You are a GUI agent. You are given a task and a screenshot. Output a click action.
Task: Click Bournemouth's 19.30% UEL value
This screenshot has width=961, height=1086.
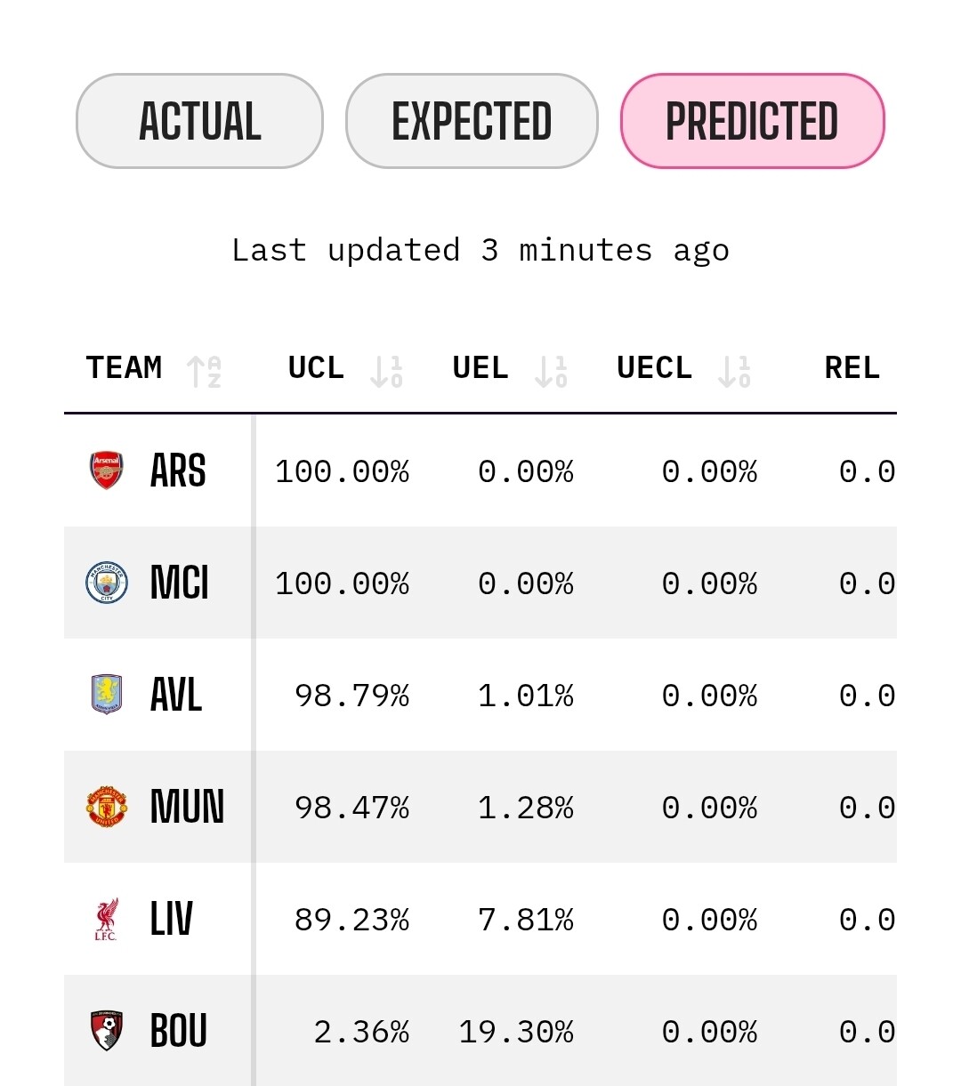pos(515,1032)
